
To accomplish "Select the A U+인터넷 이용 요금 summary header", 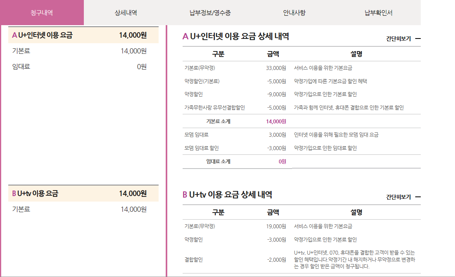I will tap(83, 35).
